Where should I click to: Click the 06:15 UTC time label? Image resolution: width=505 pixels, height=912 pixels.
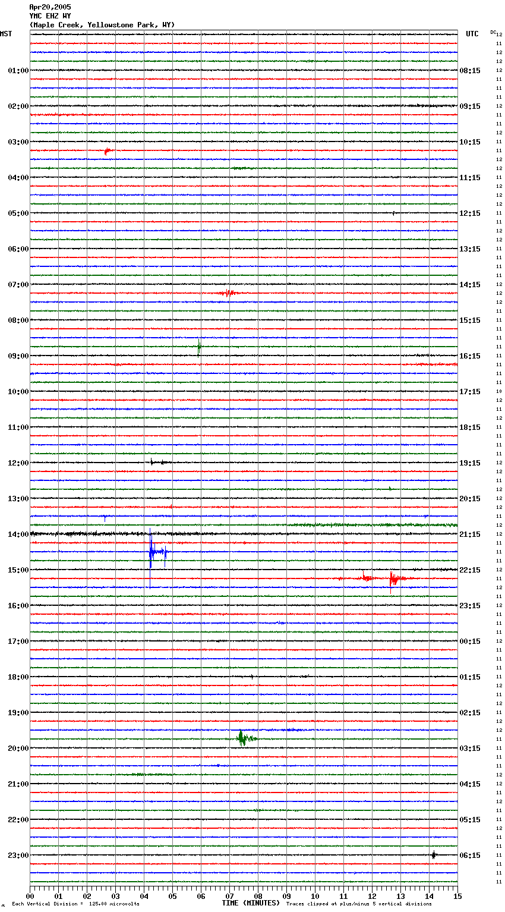[x=470, y=856]
